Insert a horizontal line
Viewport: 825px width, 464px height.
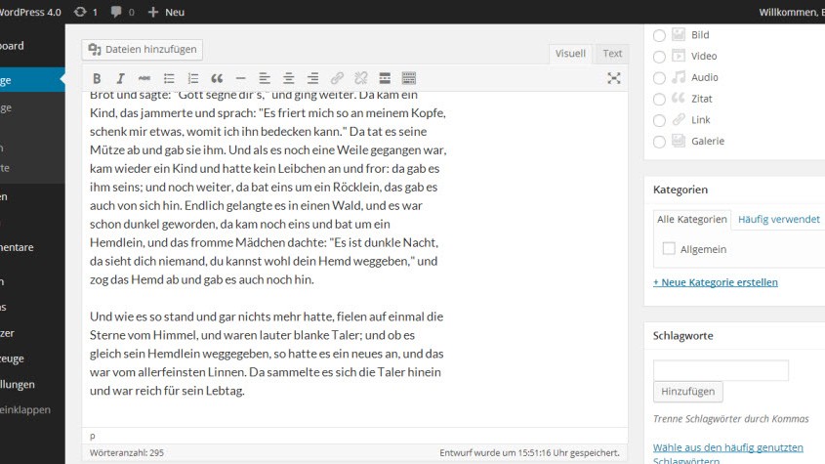pyautogui.click(x=240, y=78)
